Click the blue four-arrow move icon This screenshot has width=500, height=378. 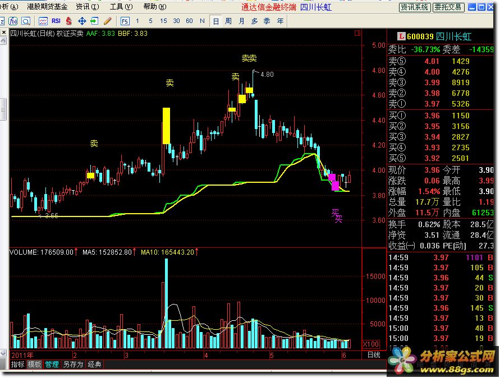(x=82, y=21)
